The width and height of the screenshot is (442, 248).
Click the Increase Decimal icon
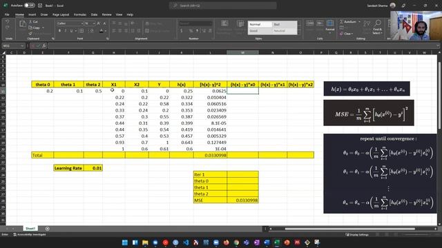[204, 30]
